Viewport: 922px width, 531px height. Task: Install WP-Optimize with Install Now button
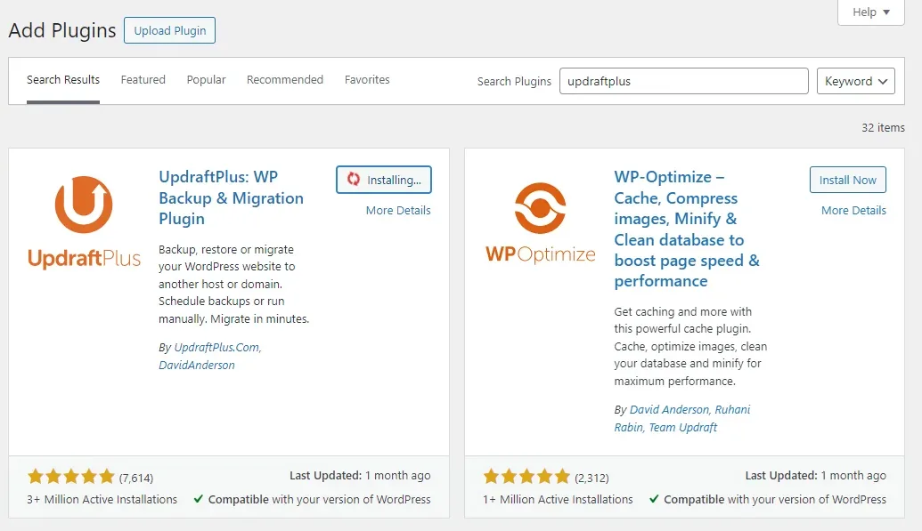pos(847,180)
